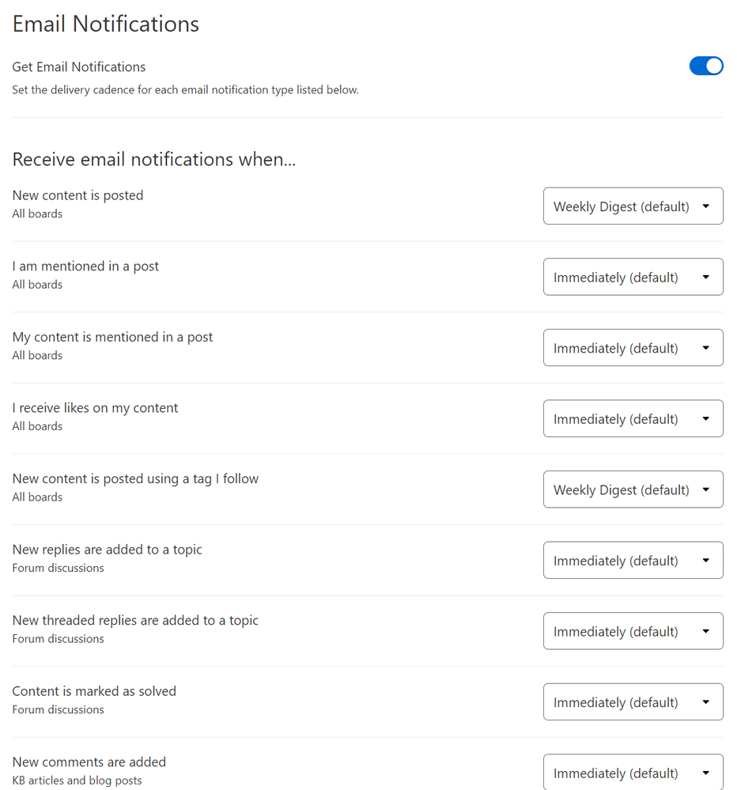The image size is (737, 790).
Task: Click caret arrow for threaded replies dropdown
Action: [x=706, y=631]
